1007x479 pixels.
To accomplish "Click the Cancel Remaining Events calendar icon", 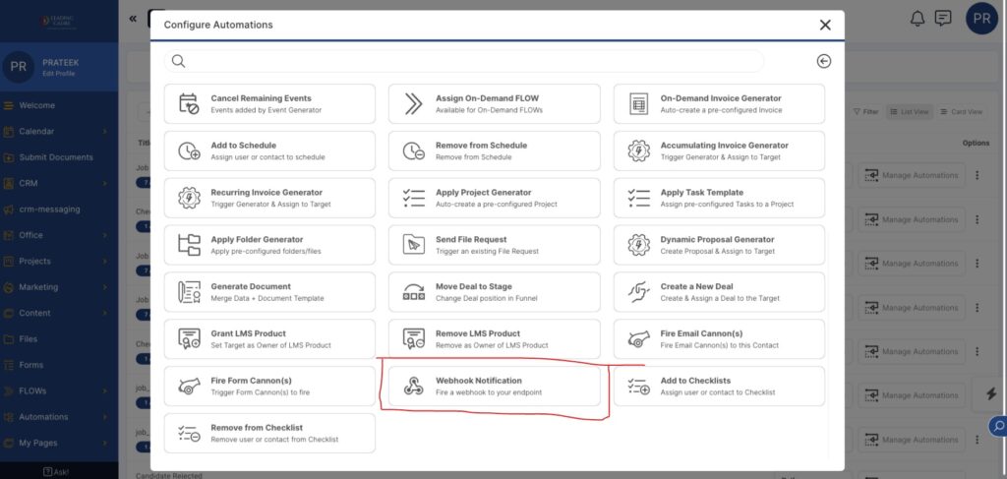I will 189,104.
